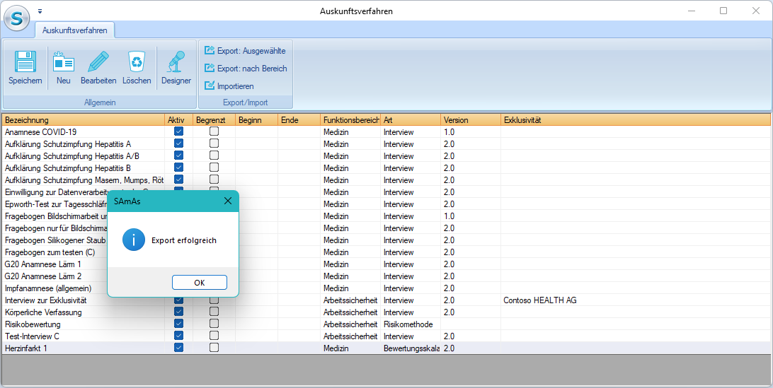Toggle Aktiv checkbox for Herzinfarkt 1
The height and width of the screenshot is (388, 773).
[x=178, y=348]
